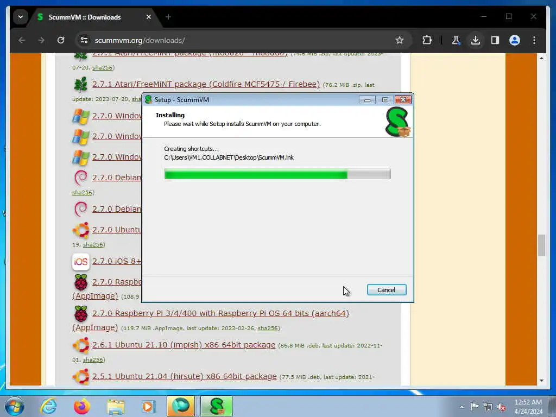Toggle the browser side panel

pos(495,40)
